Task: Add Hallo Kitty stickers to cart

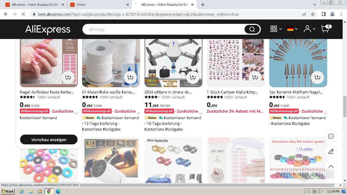Action: pos(255,77)
